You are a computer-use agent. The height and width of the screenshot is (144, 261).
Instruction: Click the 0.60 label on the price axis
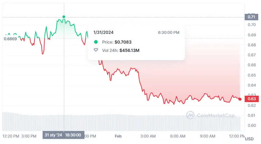(x=251, y=125)
